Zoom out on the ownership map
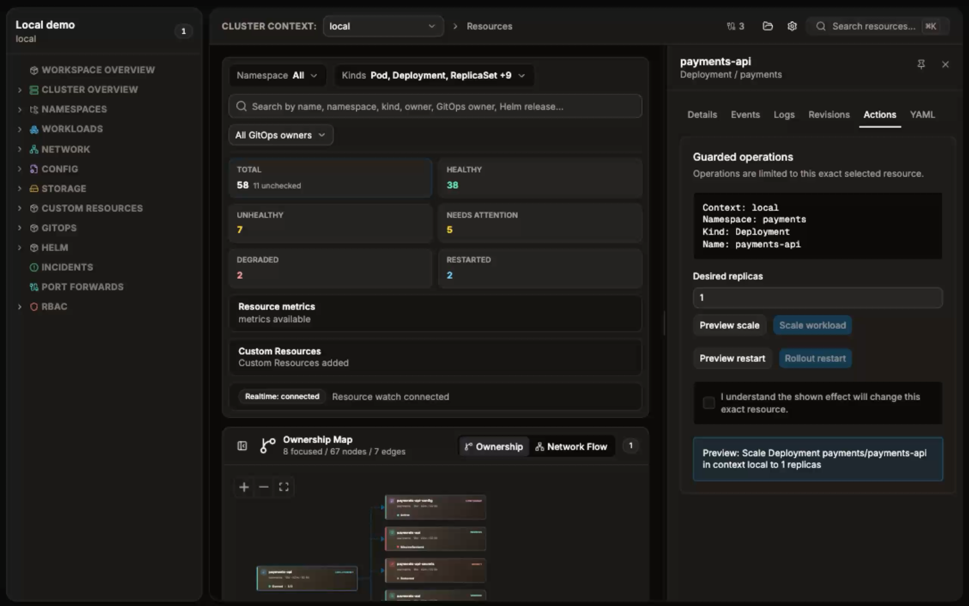This screenshot has width=969, height=606. click(264, 487)
